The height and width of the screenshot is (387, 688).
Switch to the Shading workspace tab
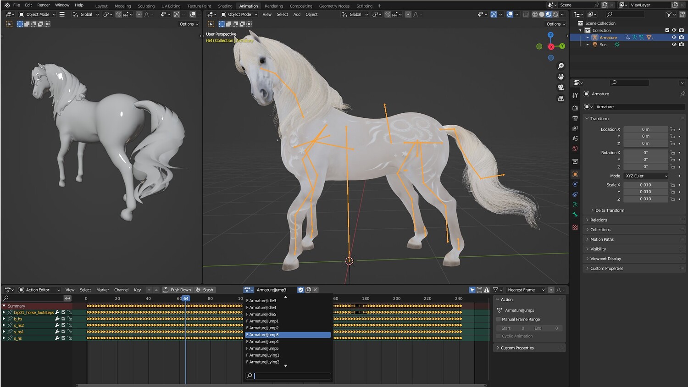pyautogui.click(x=225, y=6)
